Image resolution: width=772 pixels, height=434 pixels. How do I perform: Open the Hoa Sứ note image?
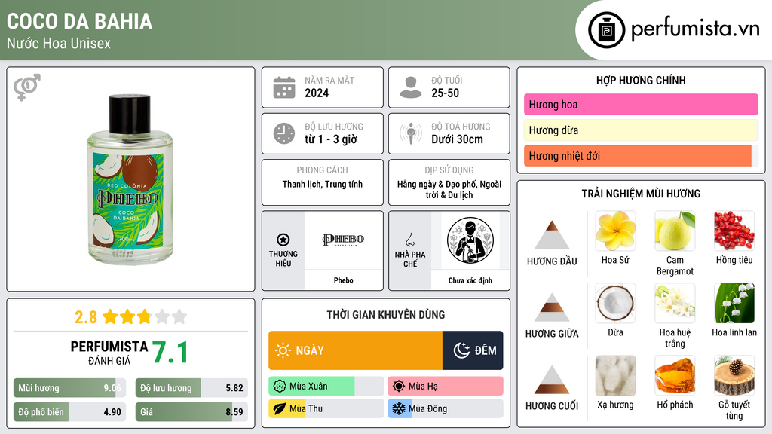615,231
